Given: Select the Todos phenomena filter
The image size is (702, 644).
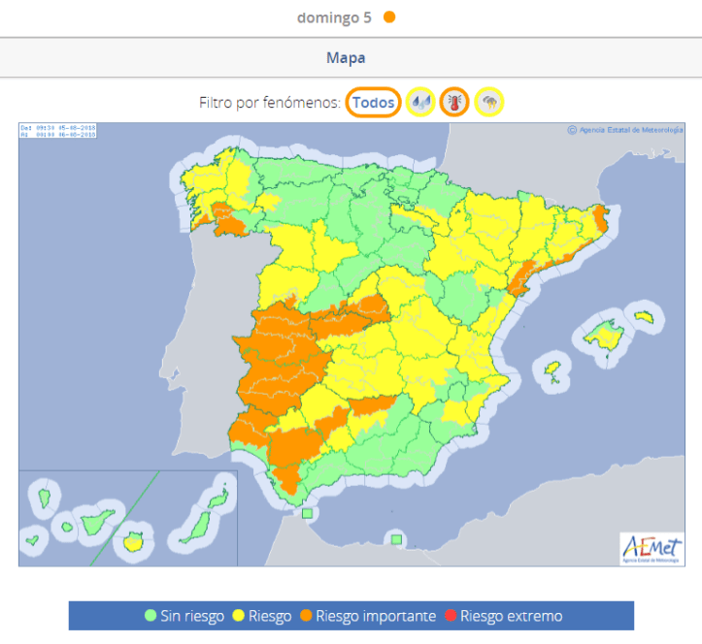Looking at the screenshot, I should [x=374, y=102].
